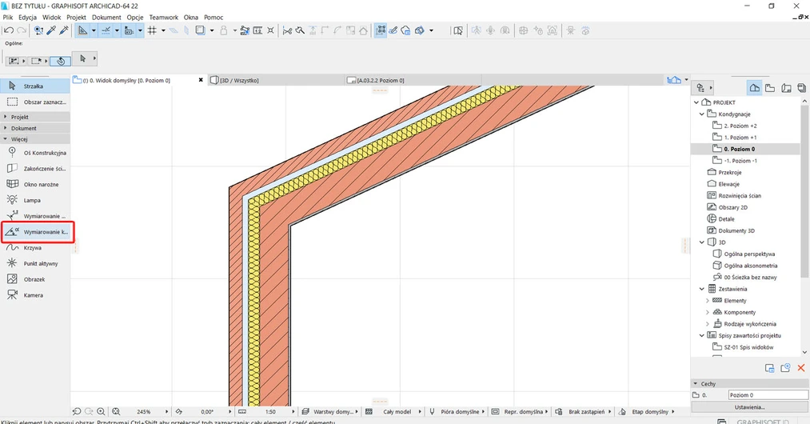Switch to the 3D / Wszystko tab
The width and height of the screenshot is (810, 424).
[276, 80]
